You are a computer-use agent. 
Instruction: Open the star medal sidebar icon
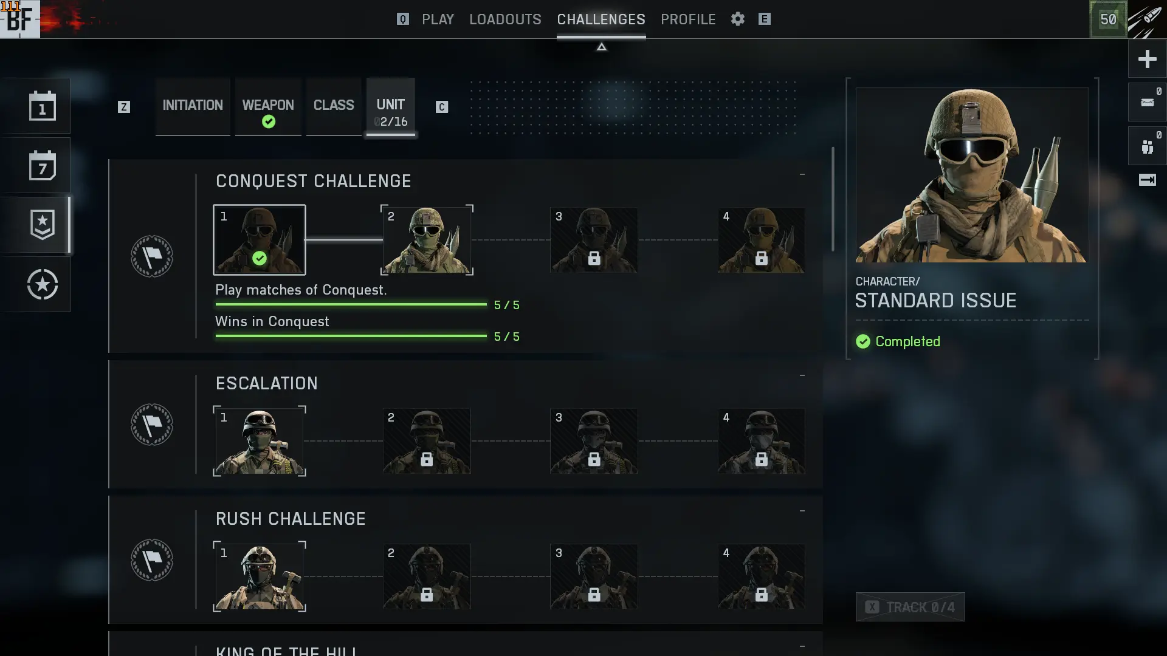[x=42, y=284]
